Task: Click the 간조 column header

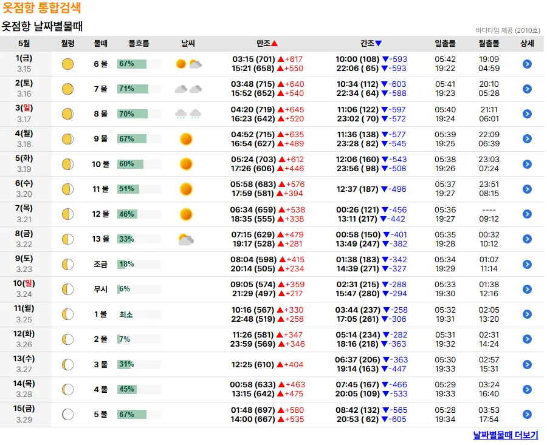Action: point(371,43)
